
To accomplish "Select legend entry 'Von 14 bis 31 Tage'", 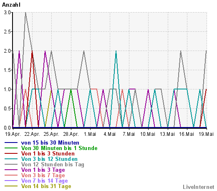I will pyautogui.click(x=46, y=186).
